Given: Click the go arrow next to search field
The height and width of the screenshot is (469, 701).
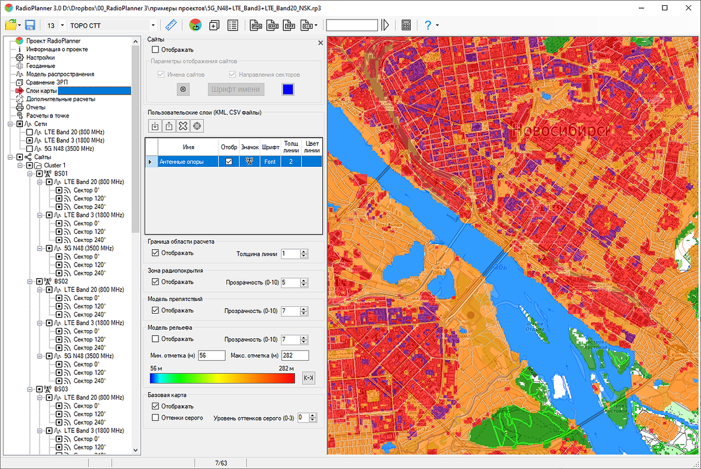Looking at the screenshot, I should 385,25.
